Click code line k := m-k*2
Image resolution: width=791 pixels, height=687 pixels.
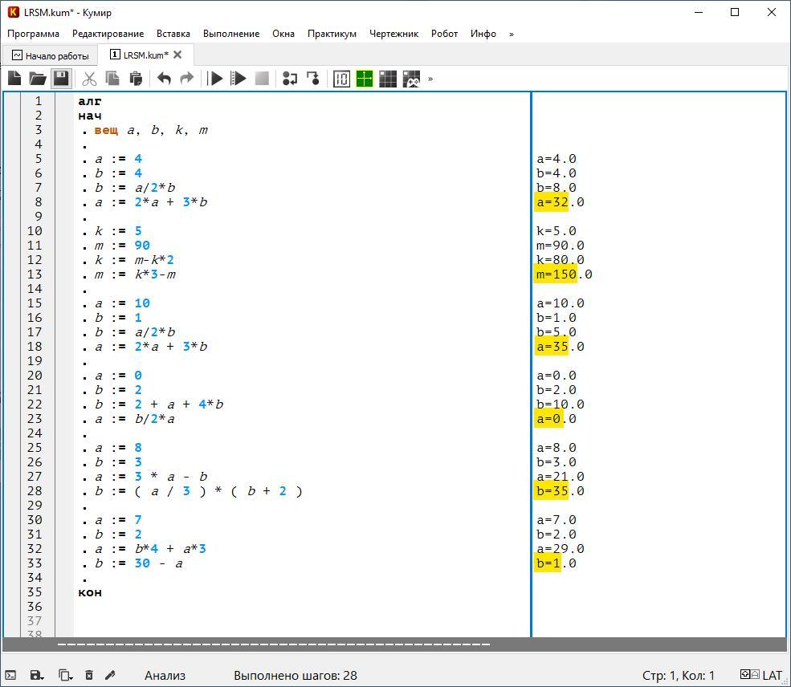(x=134, y=260)
